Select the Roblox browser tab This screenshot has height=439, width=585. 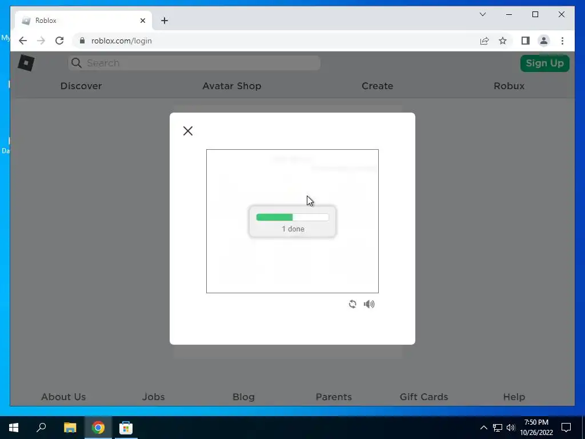tap(83, 21)
